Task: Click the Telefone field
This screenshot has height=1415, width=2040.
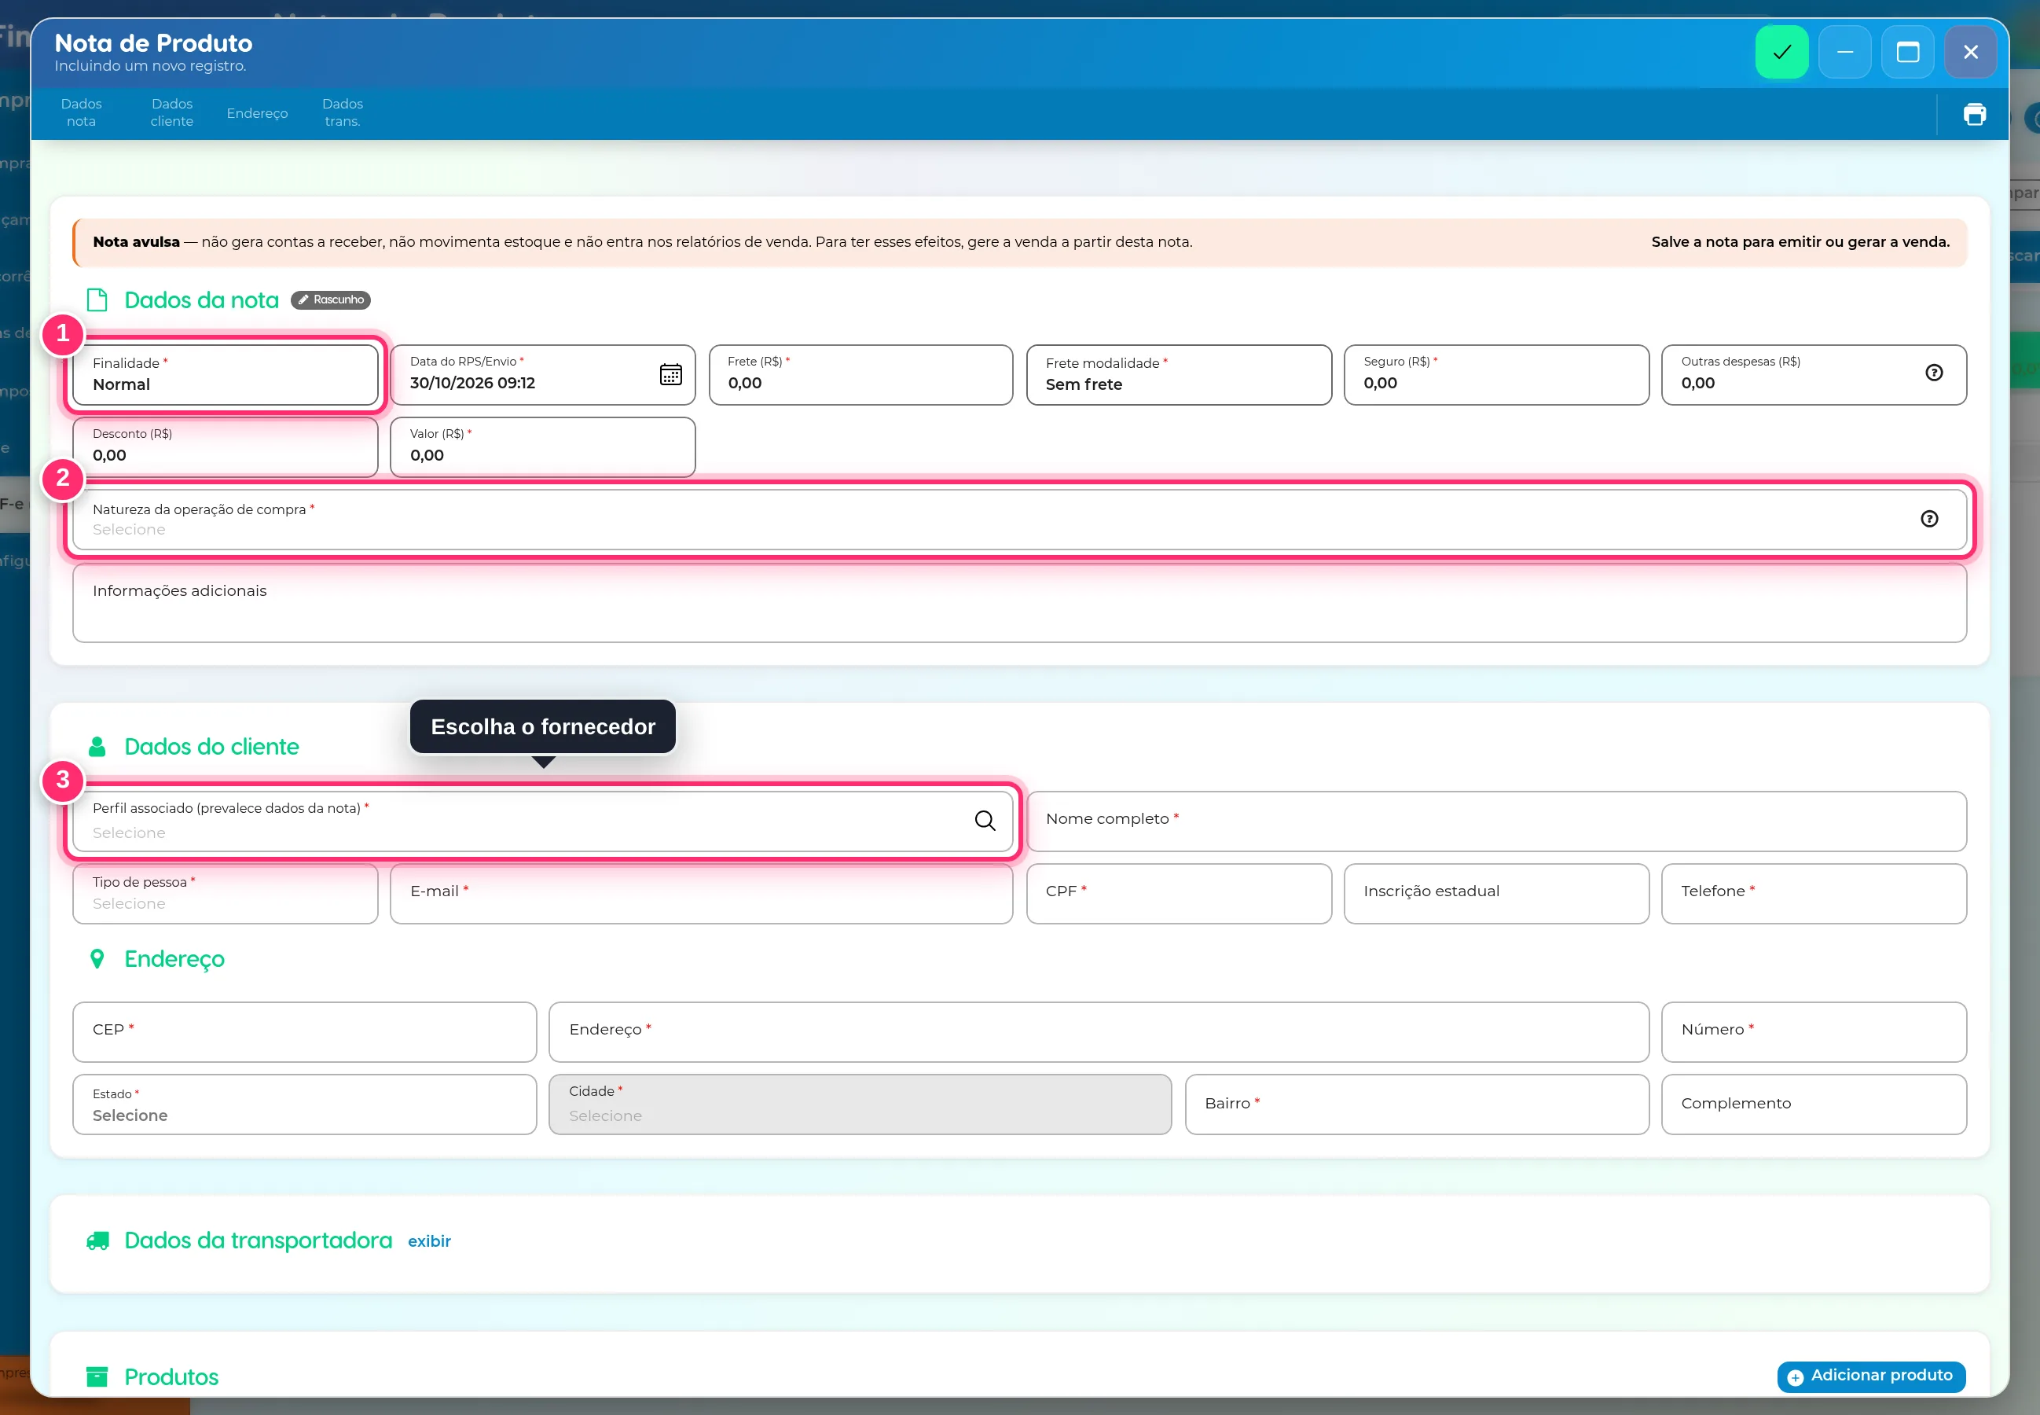Action: click(x=1814, y=894)
